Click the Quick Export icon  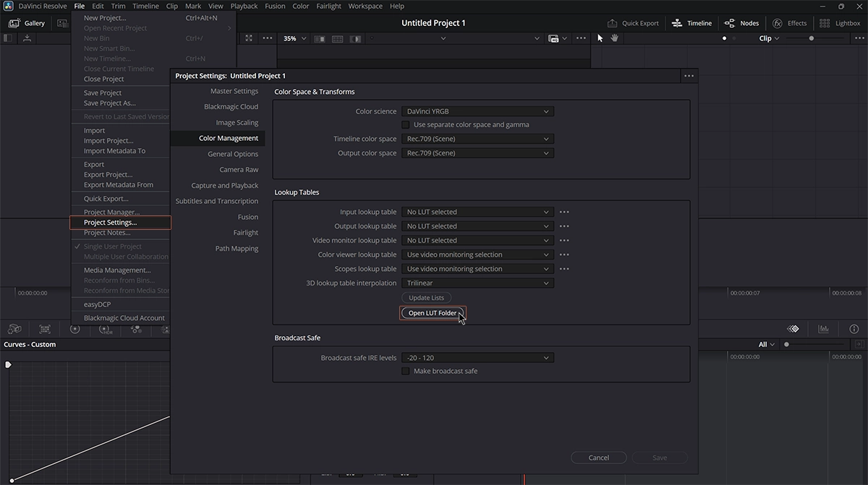(x=613, y=23)
